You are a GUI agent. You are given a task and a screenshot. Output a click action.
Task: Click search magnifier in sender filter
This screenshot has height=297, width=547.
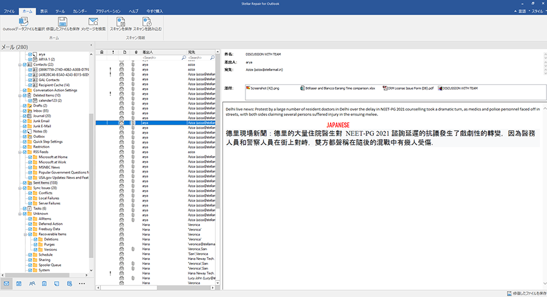click(184, 58)
